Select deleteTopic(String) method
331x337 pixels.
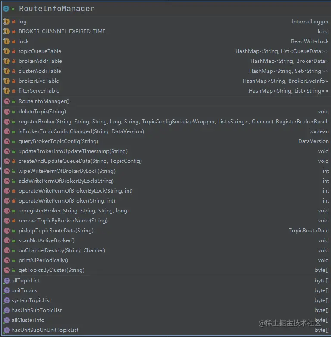[x=42, y=112]
